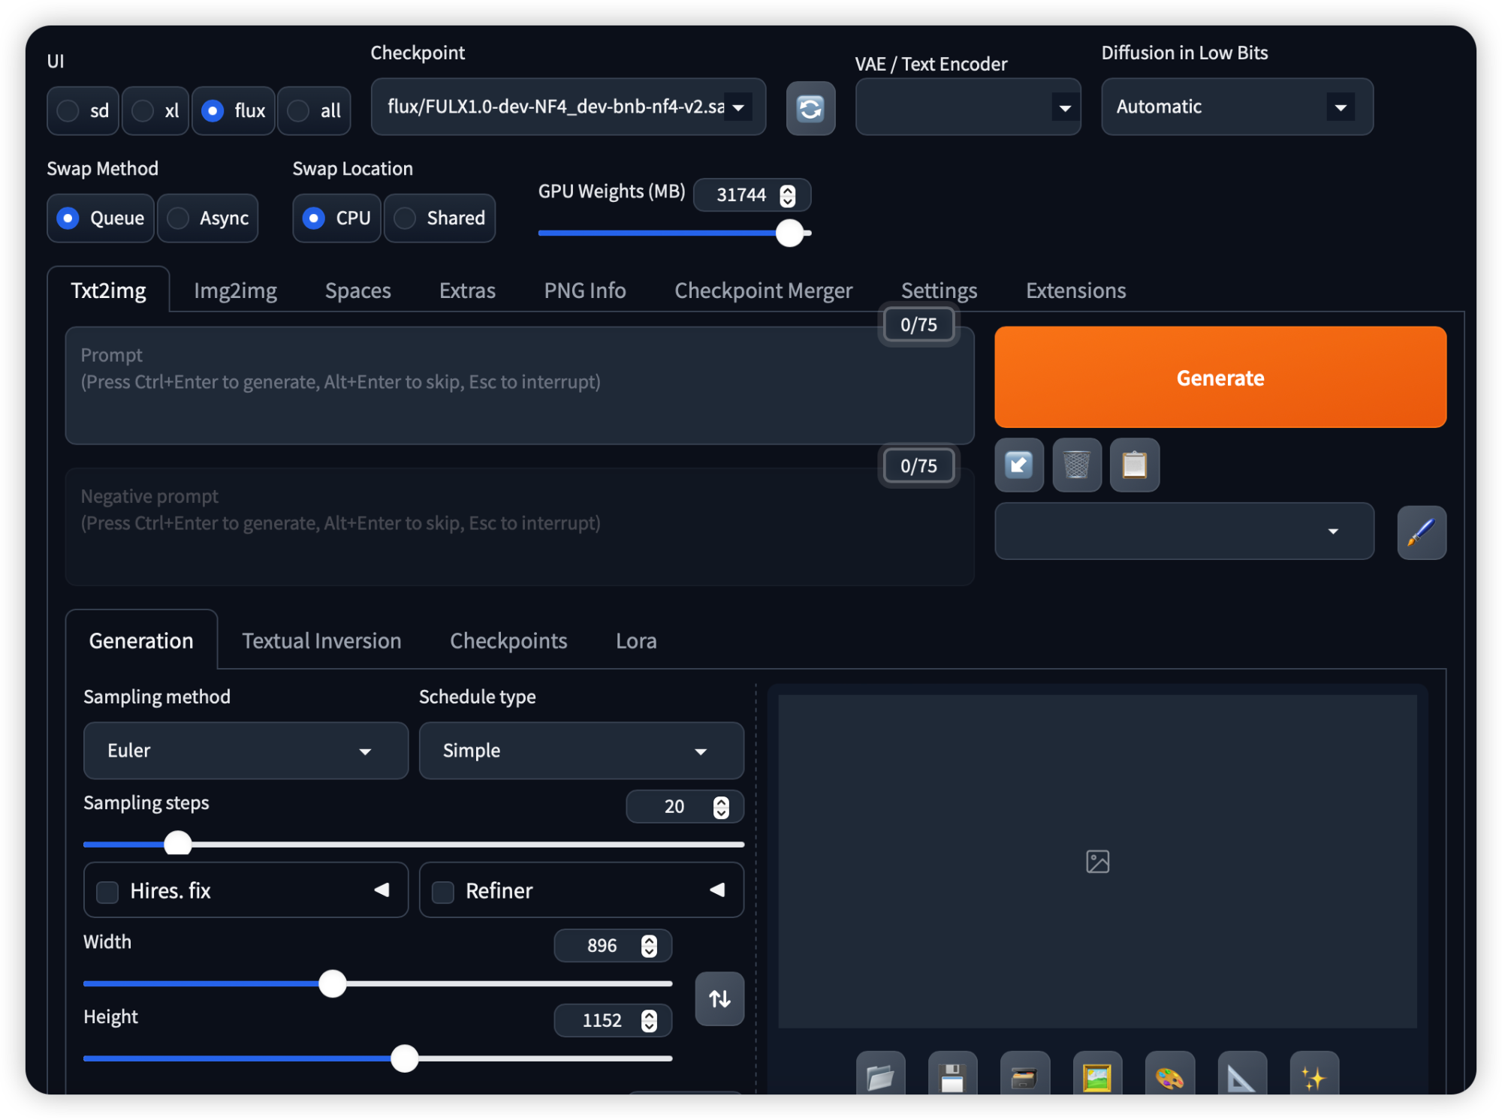The width and height of the screenshot is (1502, 1120).
Task: Select the xl UI preset
Action: (155, 111)
